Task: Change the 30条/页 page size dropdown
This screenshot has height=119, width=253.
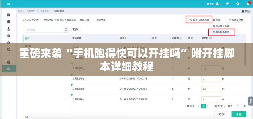Action: tap(220, 106)
